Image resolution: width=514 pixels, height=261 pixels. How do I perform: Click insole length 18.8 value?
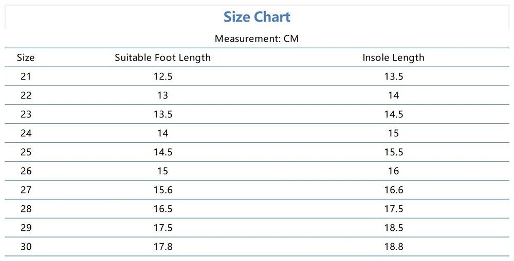tap(394, 247)
